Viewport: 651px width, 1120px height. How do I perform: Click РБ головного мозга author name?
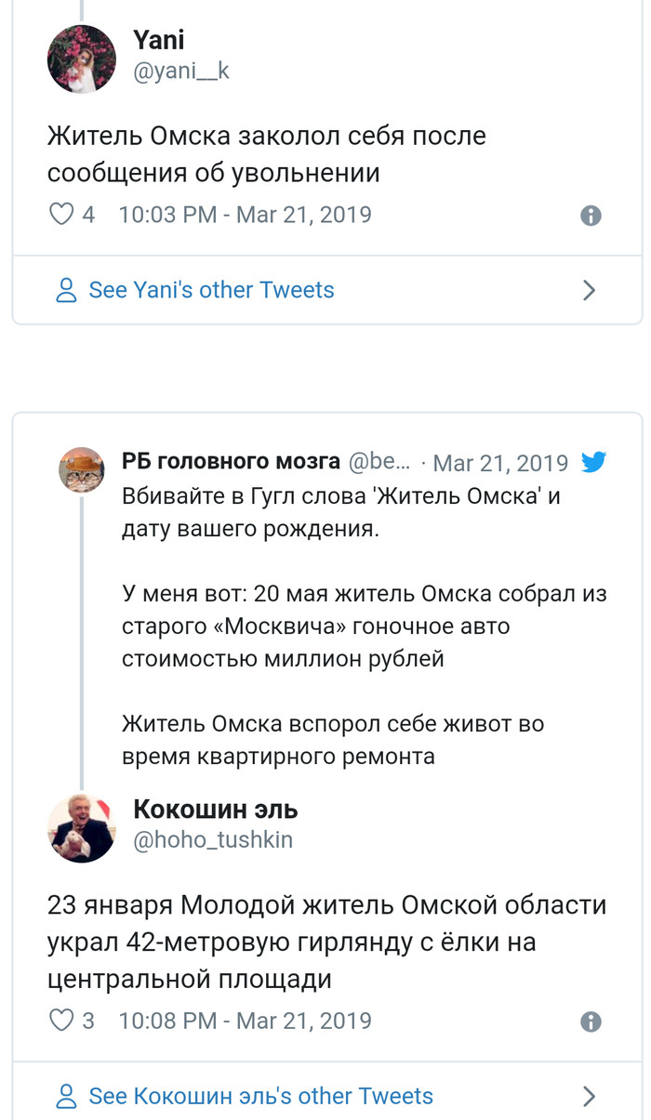pos(231,462)
